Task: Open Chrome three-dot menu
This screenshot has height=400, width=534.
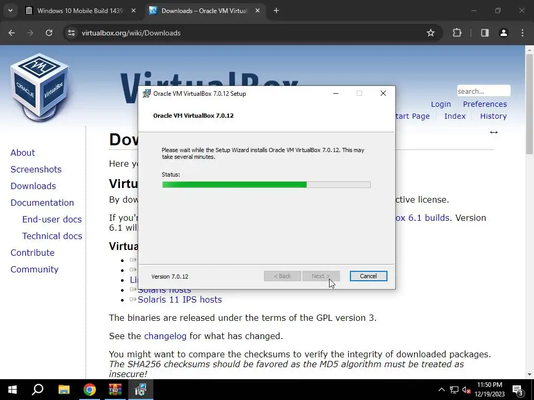Action: click(523, 33)
